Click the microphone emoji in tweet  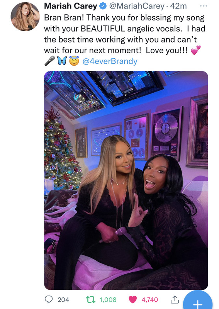pos(49,61)
